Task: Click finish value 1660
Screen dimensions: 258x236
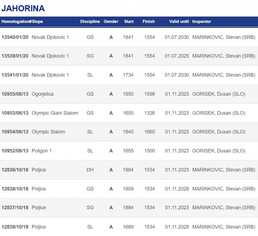Action: [150, 132]
